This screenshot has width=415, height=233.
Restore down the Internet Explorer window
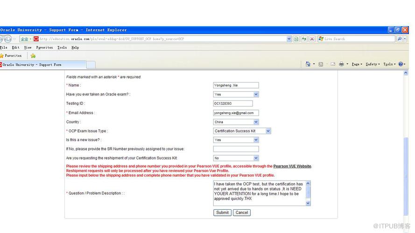pos(398,30)
